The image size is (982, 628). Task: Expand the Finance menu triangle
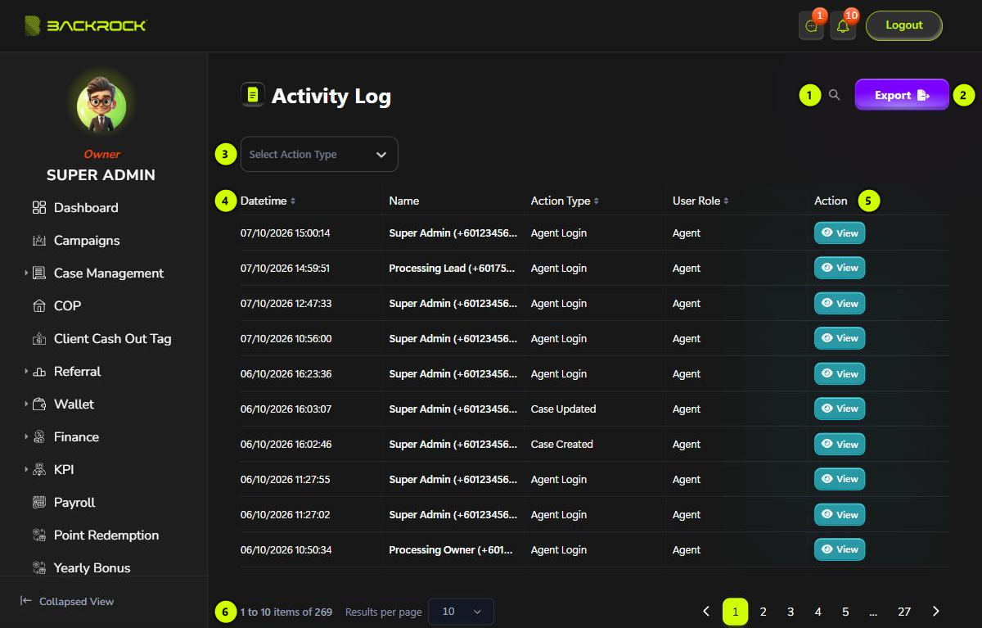26,437
